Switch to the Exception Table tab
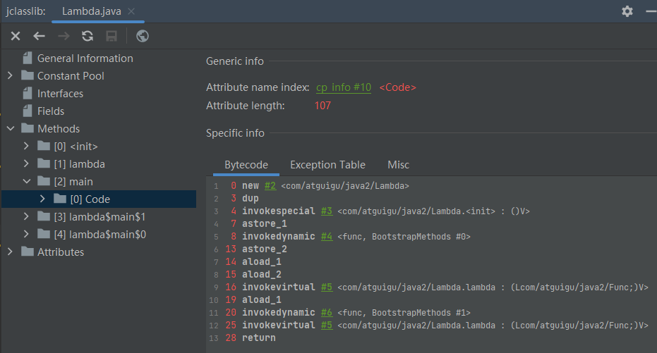This screenshot has width=657, height=353. [x=327, y=165]
